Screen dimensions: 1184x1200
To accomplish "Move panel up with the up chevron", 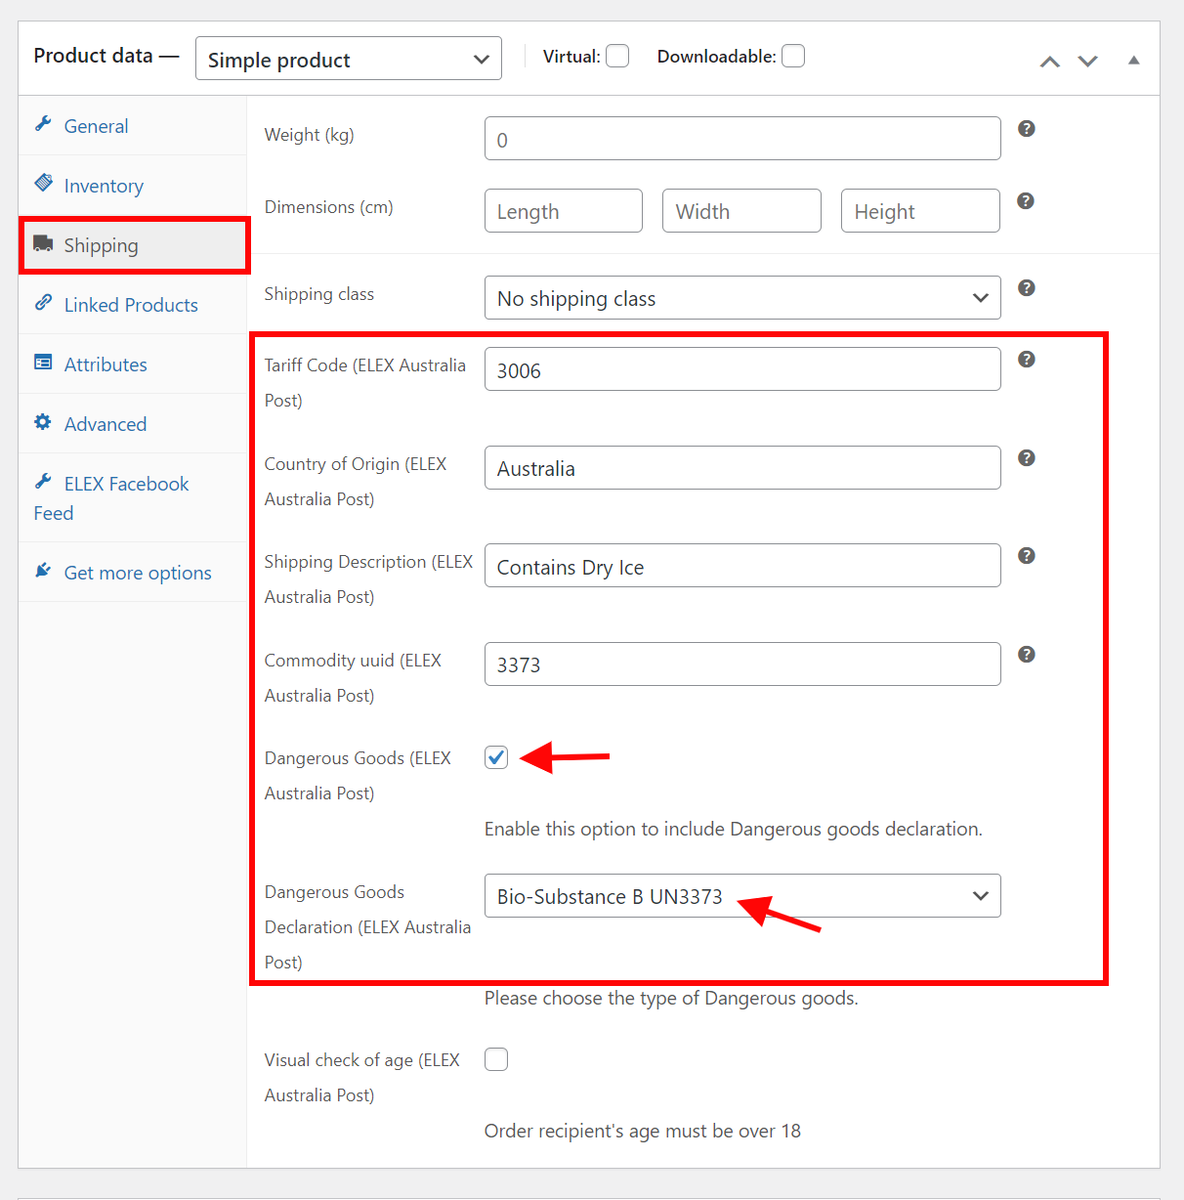I will tap(1050, 62).
